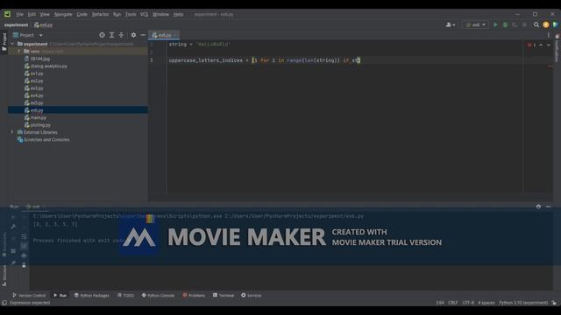The image size is (561, 315).
Task: Go to next highlighted error arrow
Action: (549, 45)
